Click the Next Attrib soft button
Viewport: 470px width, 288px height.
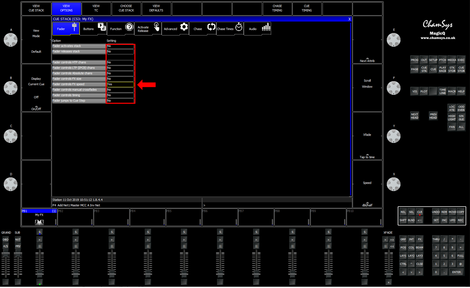pyautogui.click(x=367, y=40)
